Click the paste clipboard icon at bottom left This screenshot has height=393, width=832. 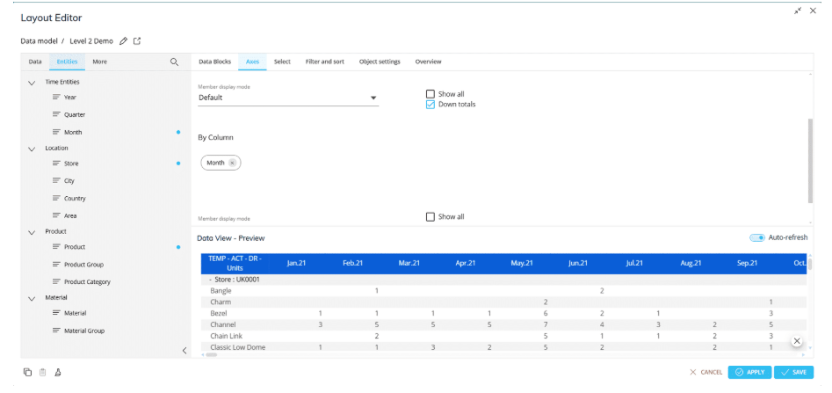(x=42, y=372)
